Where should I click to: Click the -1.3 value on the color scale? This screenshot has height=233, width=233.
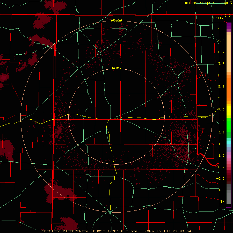pyautogui.click(x=220, y=190)
